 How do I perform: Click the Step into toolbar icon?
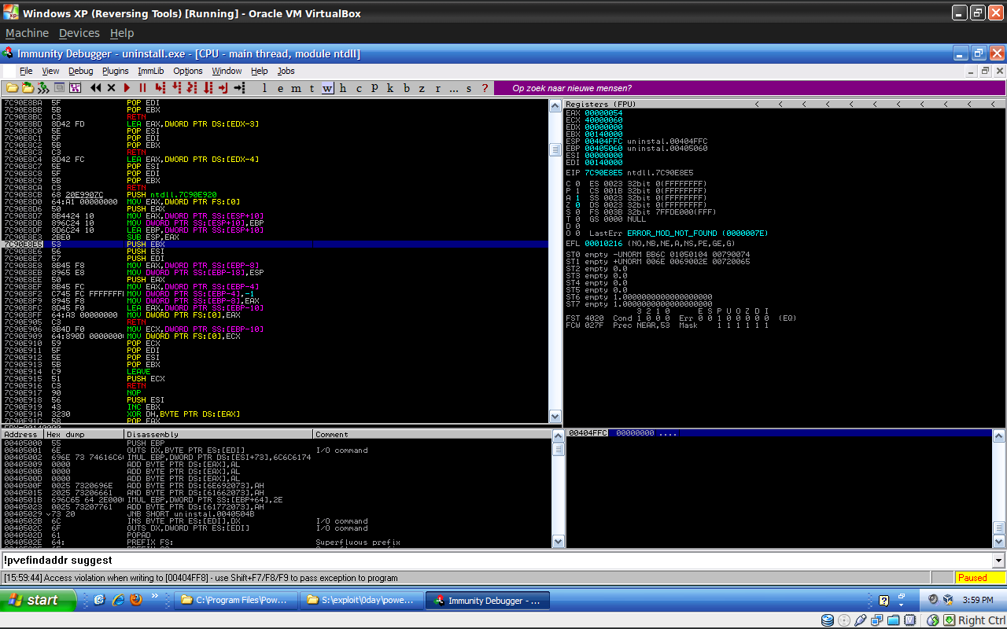[x=160, y=88]
